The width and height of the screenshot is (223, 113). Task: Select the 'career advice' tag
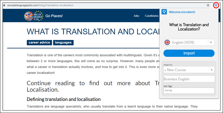click(x=39, y=42)
